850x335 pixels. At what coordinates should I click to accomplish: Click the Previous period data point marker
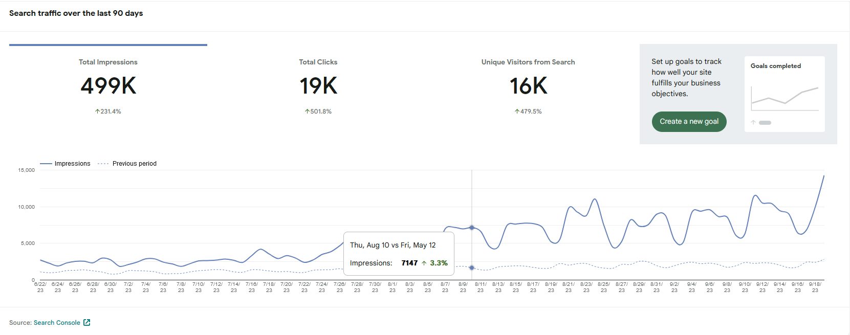(472, 267)
